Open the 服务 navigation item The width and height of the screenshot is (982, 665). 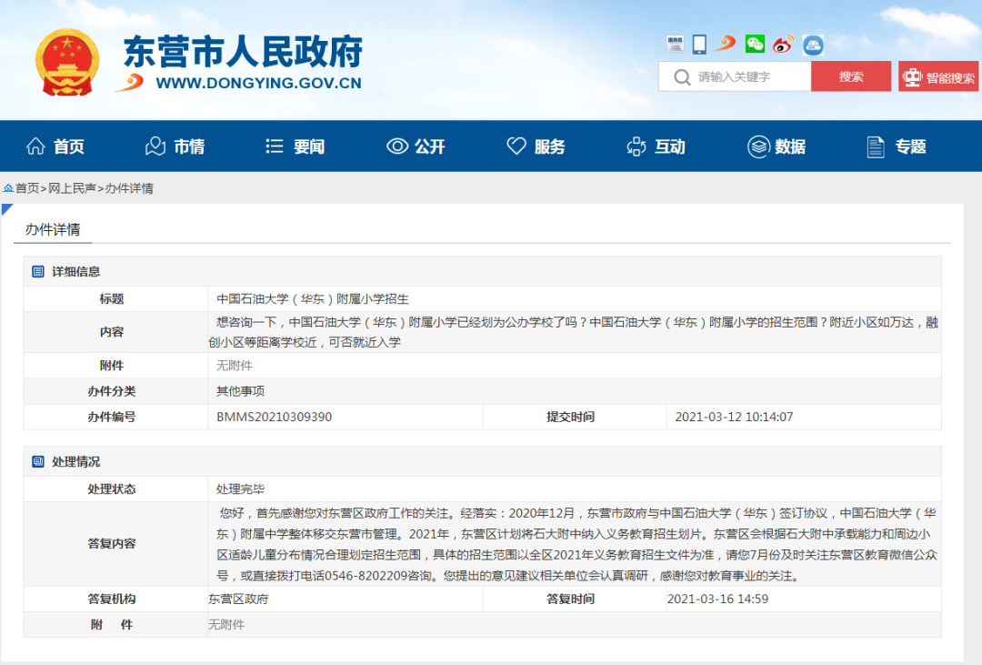[x=536, y=146]
